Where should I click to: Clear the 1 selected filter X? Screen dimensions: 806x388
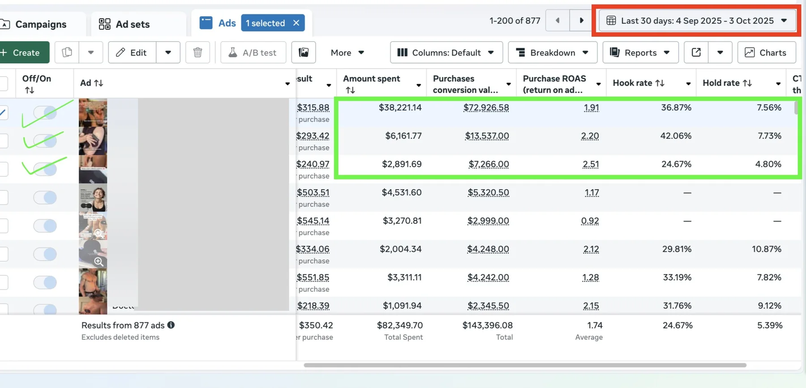(x=296, y=23)
